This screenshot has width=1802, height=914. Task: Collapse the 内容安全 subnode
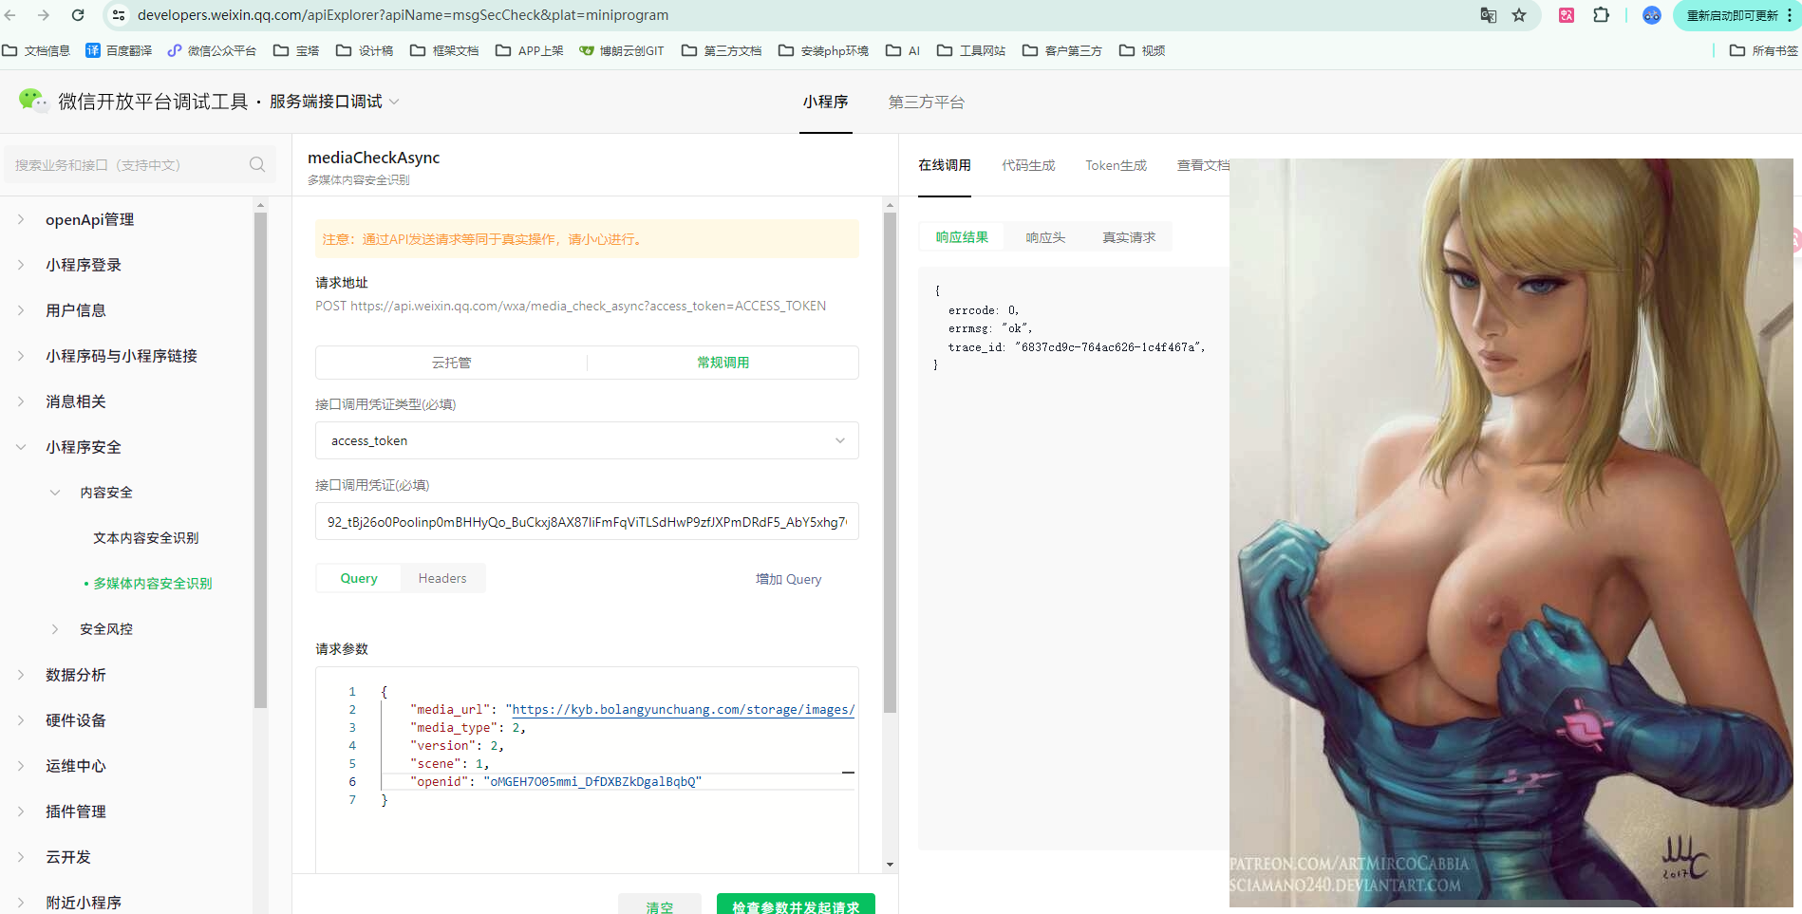tap(55, 493)
